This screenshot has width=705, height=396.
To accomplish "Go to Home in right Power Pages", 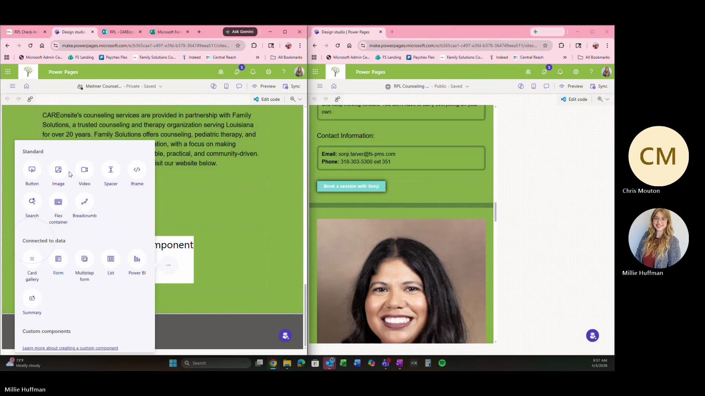I will click(334, 86).
